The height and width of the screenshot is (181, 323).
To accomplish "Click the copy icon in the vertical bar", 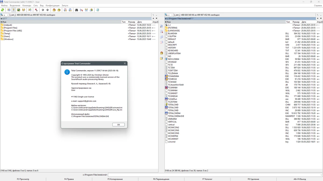I will (161, 37).
